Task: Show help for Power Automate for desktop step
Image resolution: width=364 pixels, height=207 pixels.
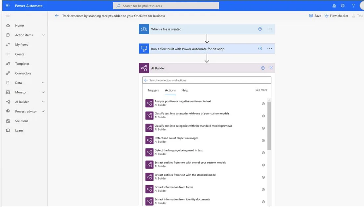Action: click(x=260, y=49)
